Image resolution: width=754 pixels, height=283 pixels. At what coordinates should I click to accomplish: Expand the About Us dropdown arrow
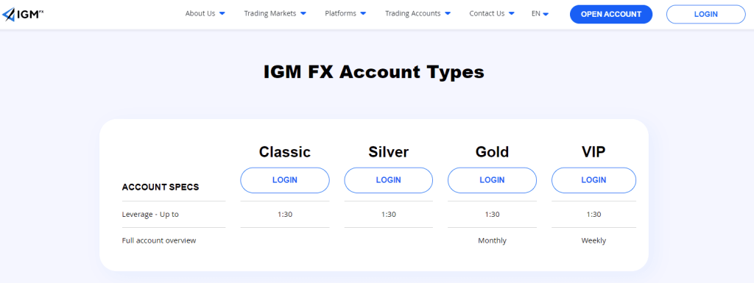click(222, 14)
